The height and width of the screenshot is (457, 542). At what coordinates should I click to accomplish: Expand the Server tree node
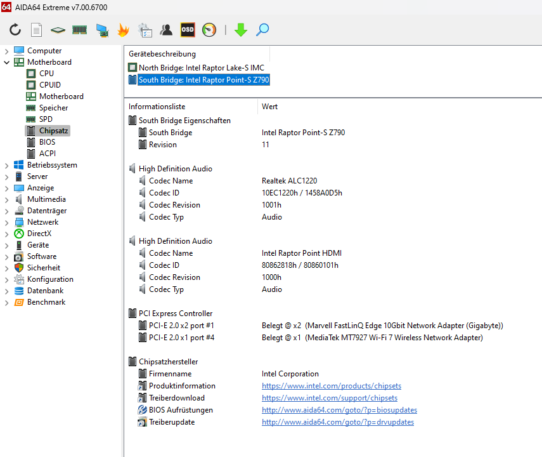click(6, 177)
